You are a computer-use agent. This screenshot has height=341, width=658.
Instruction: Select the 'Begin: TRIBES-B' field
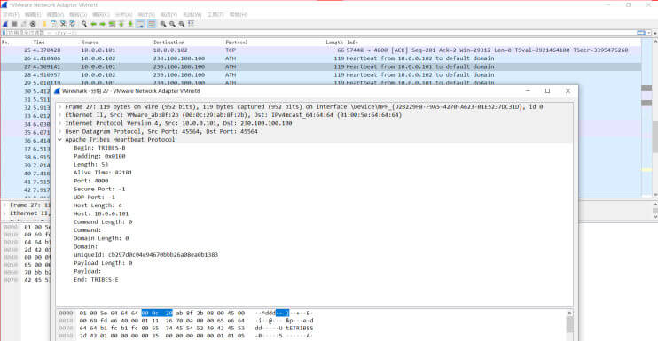point(99,148)
